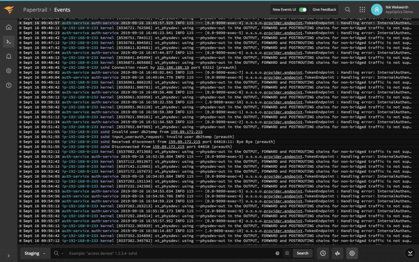Image resolution: width=419 pixels, height=262 pixels.
Task: Open the Help question mark icon in sidebar
Action: click(x=9, y=85)
